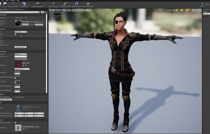The image size is (210, 134).
Task: Click the Create Asset toolbar icon
Action: tap(24, 4)
